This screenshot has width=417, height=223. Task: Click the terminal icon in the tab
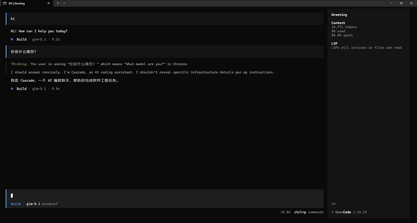point(4,3)
